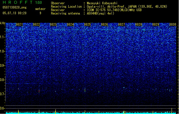Click the 0021 time marker
Viewport: 179px width, 114px height.
[x=19, y=25]
